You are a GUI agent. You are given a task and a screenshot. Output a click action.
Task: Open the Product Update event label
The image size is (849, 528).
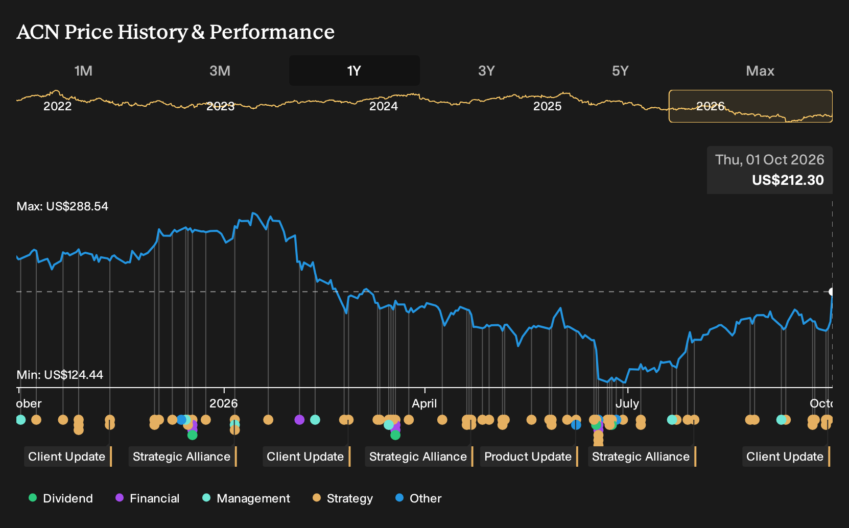[529, 457]
